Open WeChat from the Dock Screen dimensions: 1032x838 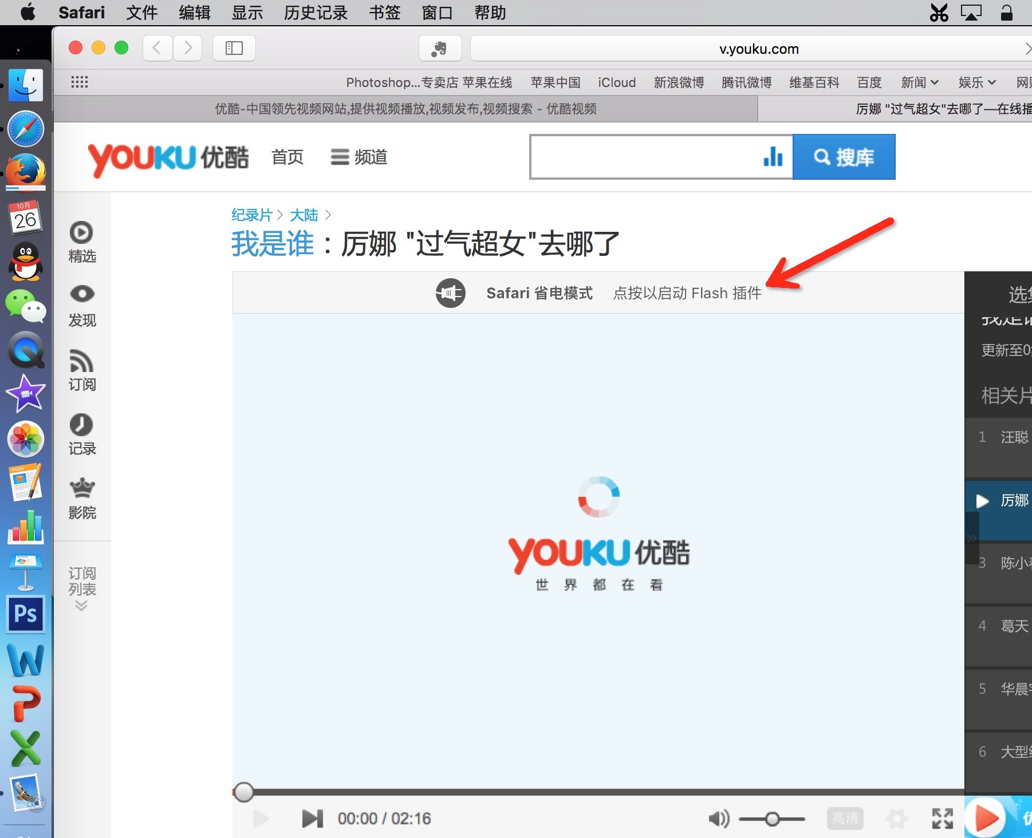[x=26, y=305]
